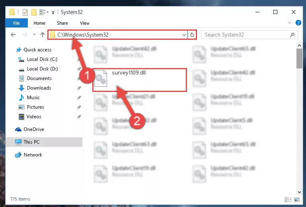The width and height of the screenshot is (306, 207).
Task: Open Documents in the sidebar
Action: pyautogui.click(x=39, y=78)
